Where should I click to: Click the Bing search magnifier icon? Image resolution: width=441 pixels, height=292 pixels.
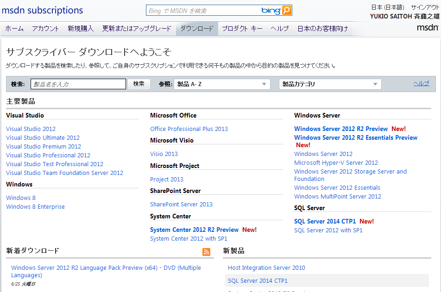coord(287,11)
